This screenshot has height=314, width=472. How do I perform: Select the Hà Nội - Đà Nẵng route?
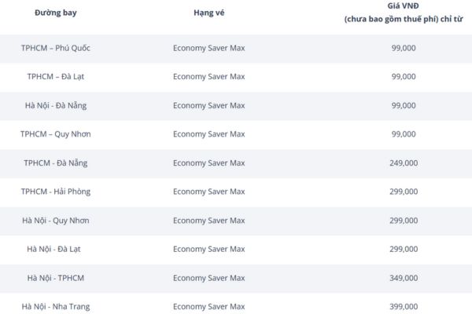coord(56,105)
